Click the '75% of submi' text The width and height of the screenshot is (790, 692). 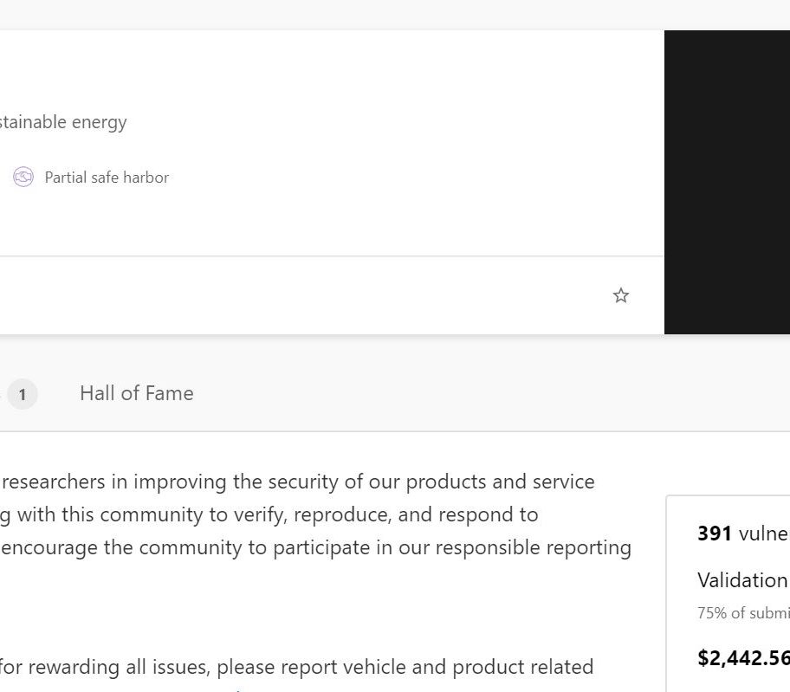[743, 613]
